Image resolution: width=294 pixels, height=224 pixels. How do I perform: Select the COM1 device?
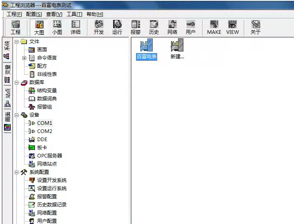pyautogui.click(x=45, y=123)
